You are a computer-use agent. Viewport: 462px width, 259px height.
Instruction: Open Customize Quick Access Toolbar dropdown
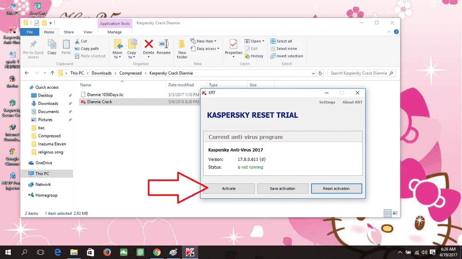coord(51,23)
